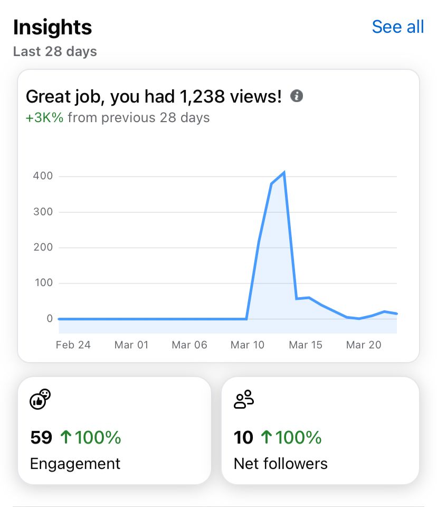Viewport: 437px width, 507px height.
Task: Tap the 400 y-axis label
Action: click(x=43, y=176)
